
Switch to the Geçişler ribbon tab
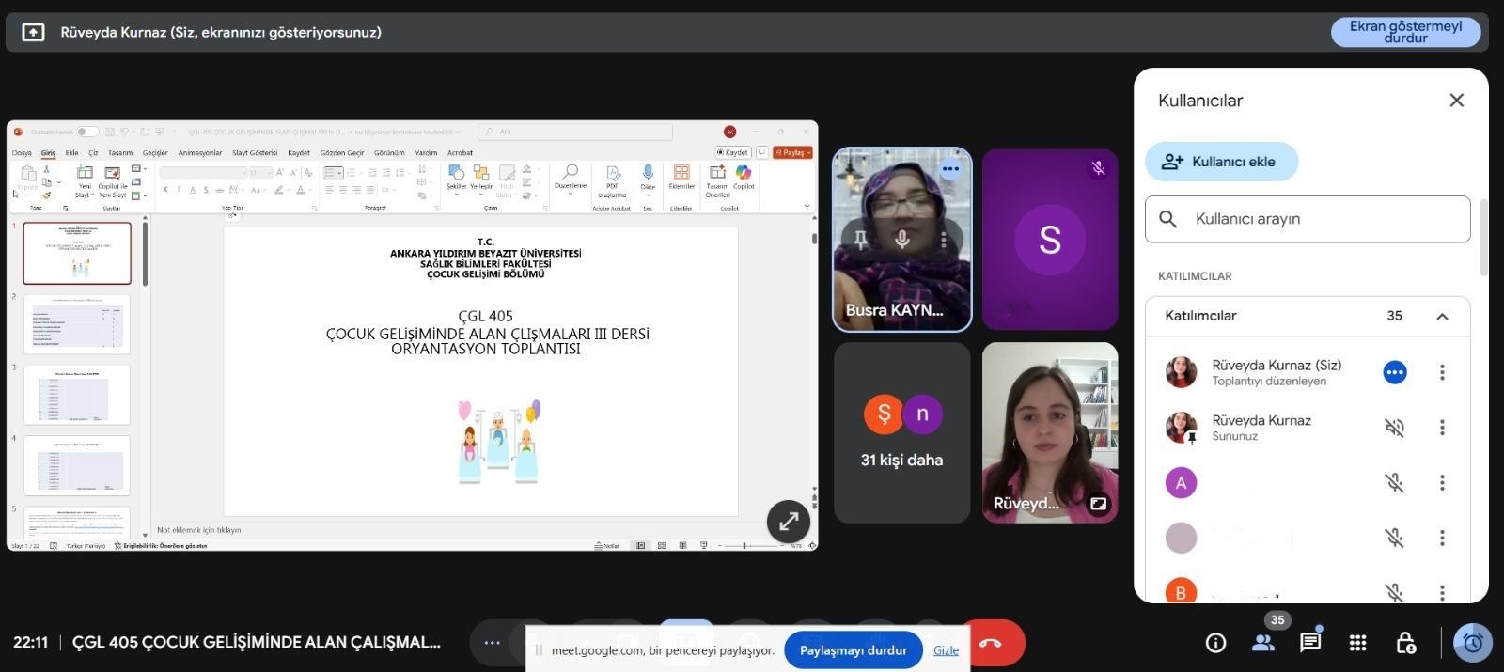tap(155, 153)
